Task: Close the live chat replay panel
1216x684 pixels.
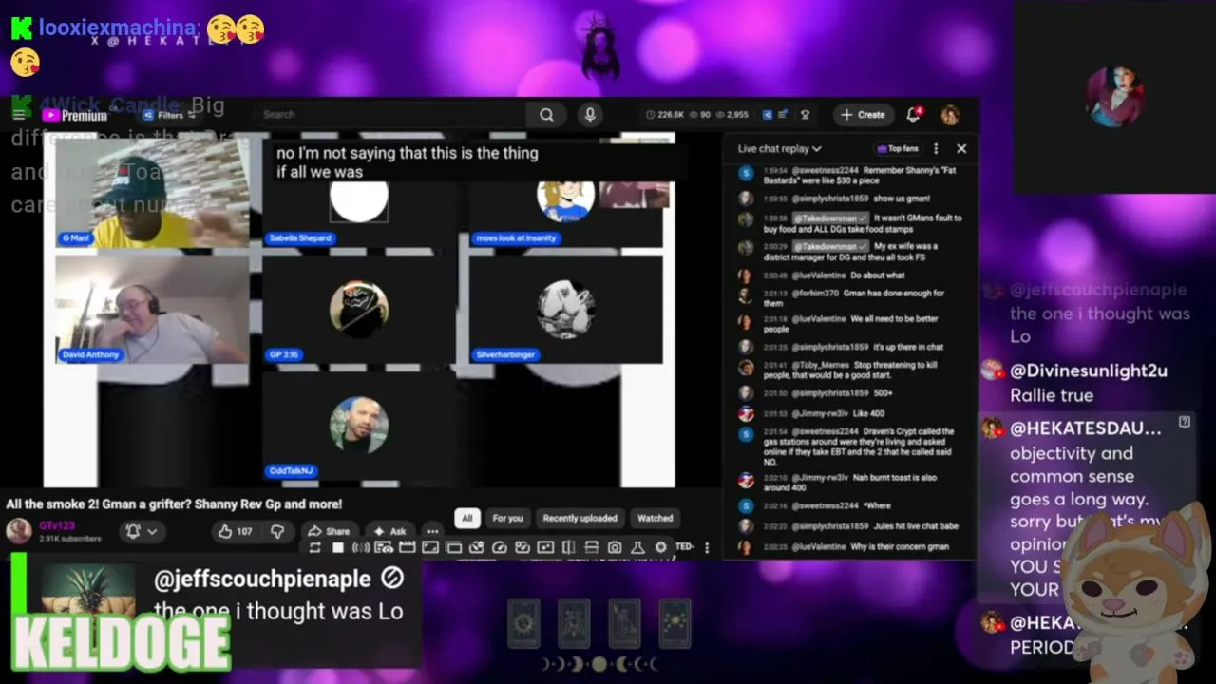Action: (961, 148)
